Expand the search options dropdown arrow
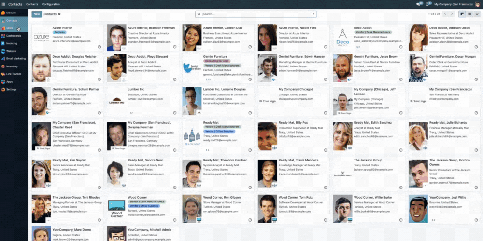This screenshot has height=241, width=483. tap(313, 14)
